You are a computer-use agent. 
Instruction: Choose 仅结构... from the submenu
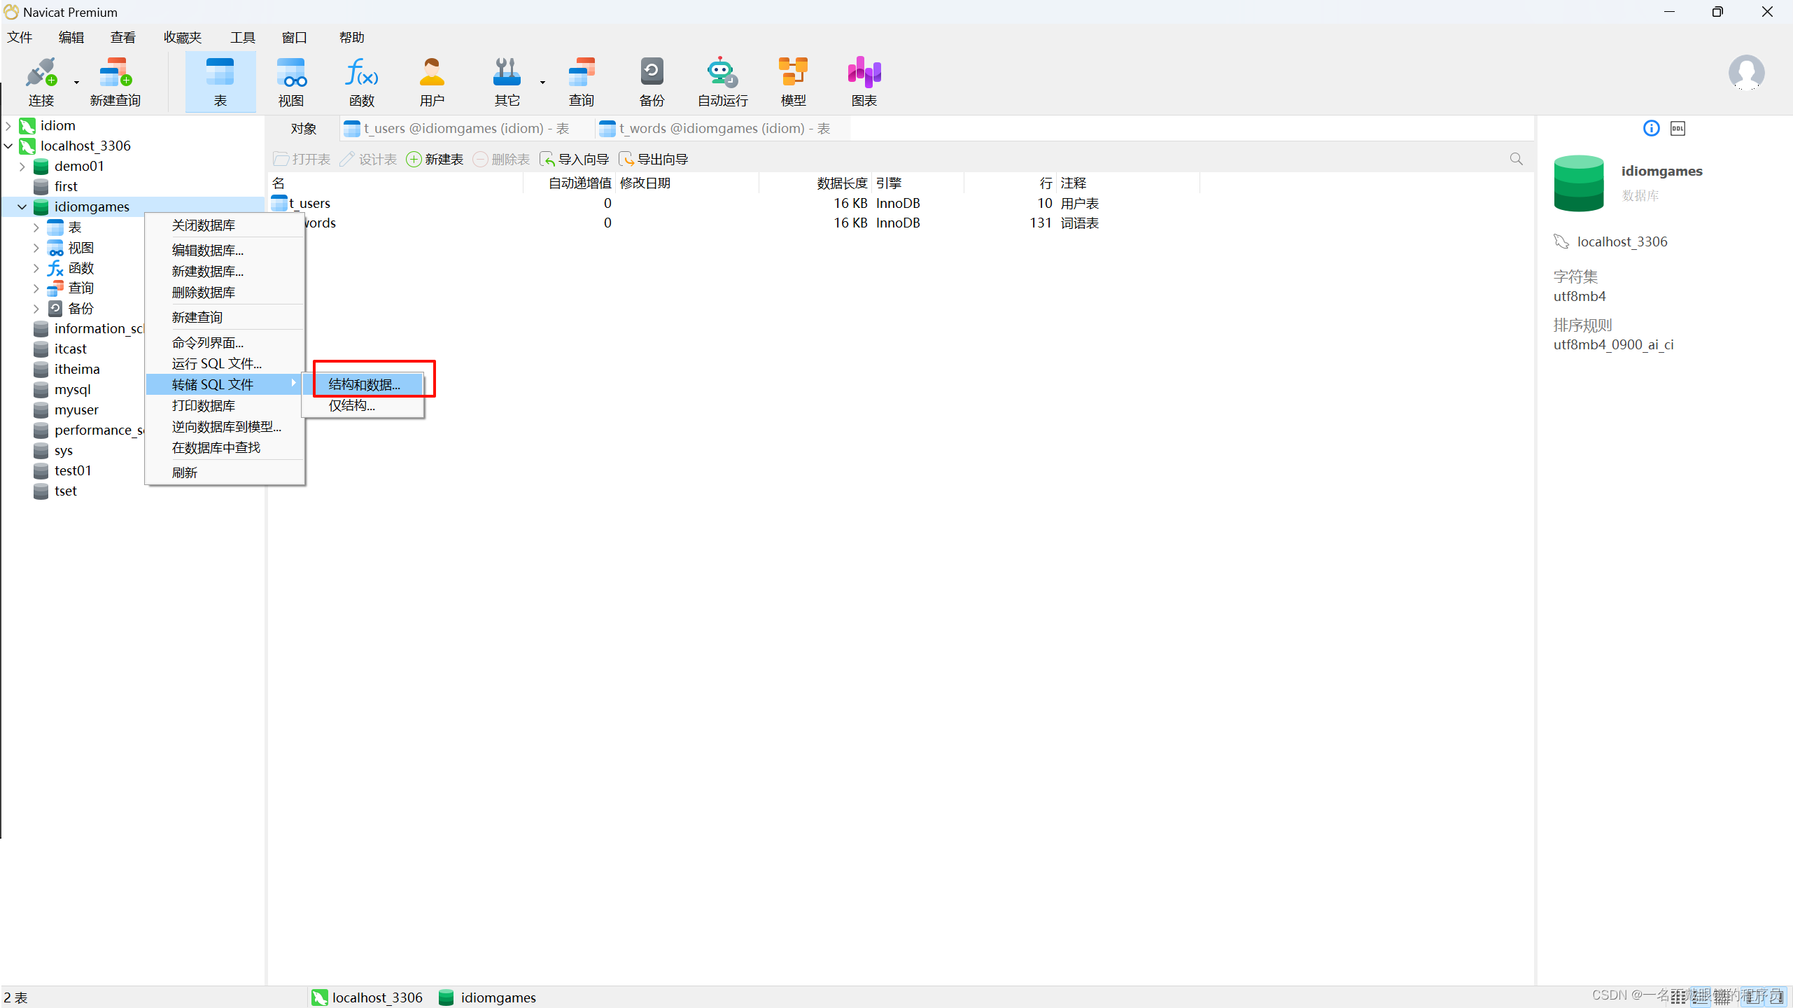pyautogui.click(x=364, y=405)
